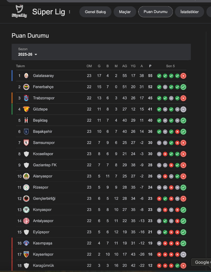Click the Galatasaray club crest
Viewport: 211px width, 272px height.
click(x=26, y=76)
